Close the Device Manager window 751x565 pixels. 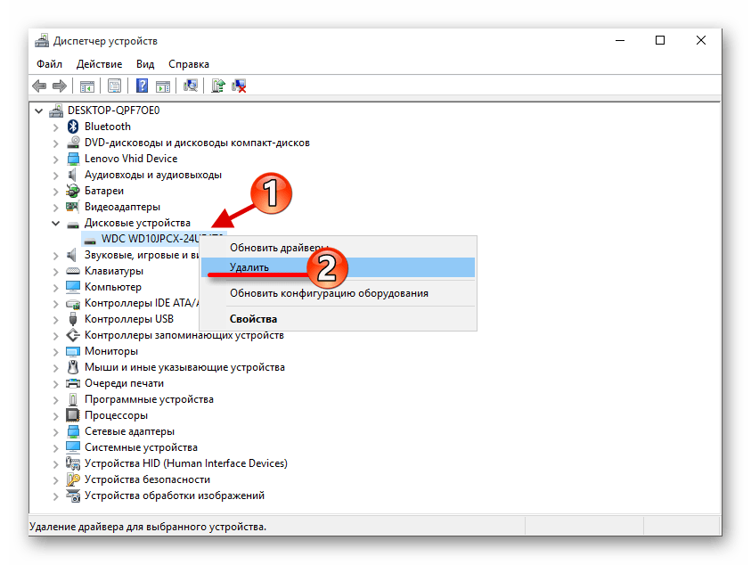click(x=701, y=40)
